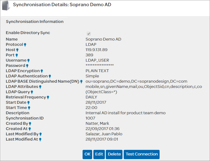Click the info icon beside Port

(x=17, y=55)
